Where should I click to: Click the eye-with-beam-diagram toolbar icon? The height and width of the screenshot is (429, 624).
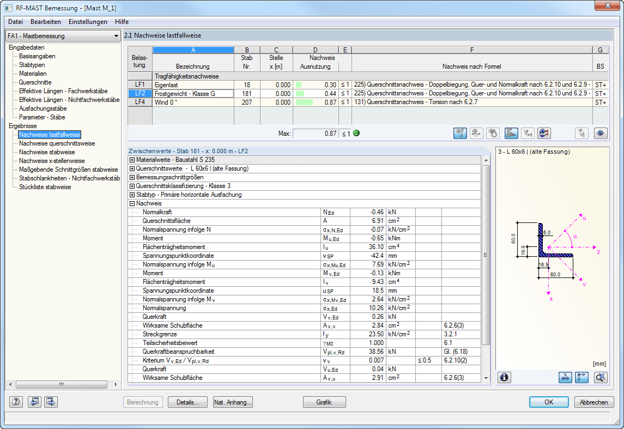[476, 134]
